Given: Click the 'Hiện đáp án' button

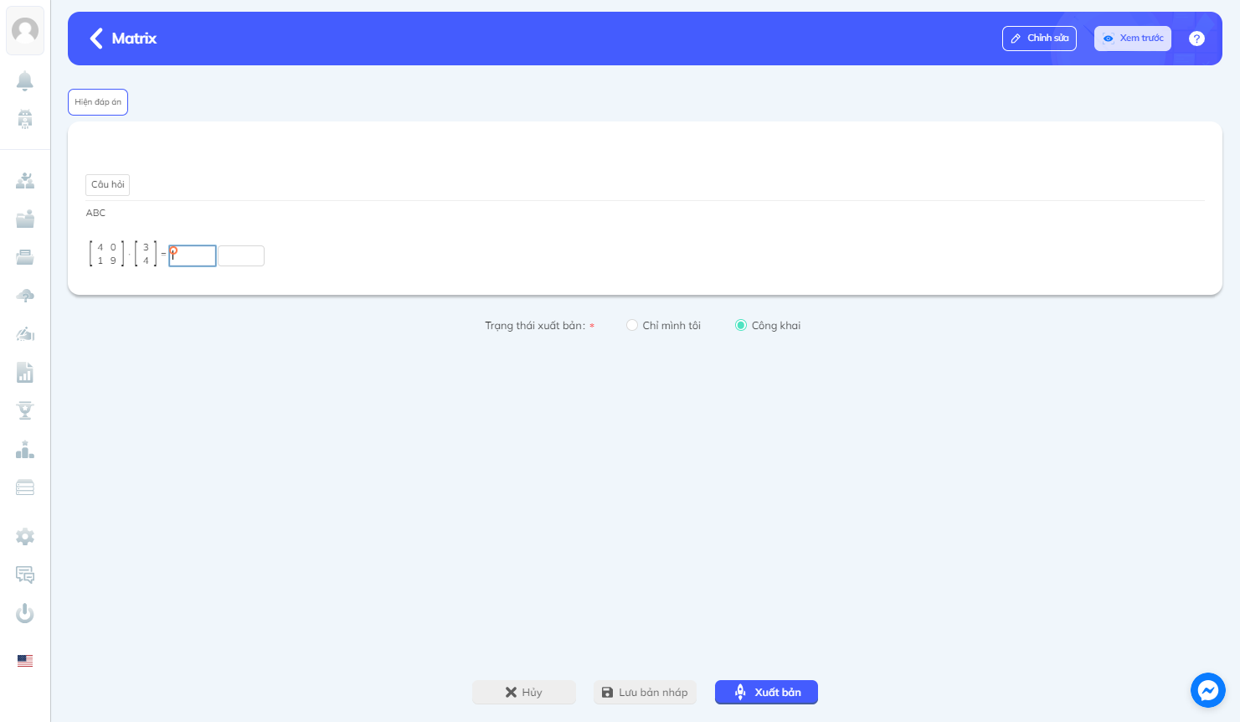Looking at the screenshot, I should pos(98,102).
